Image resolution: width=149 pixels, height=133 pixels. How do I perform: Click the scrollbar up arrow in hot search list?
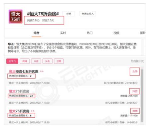142,68
